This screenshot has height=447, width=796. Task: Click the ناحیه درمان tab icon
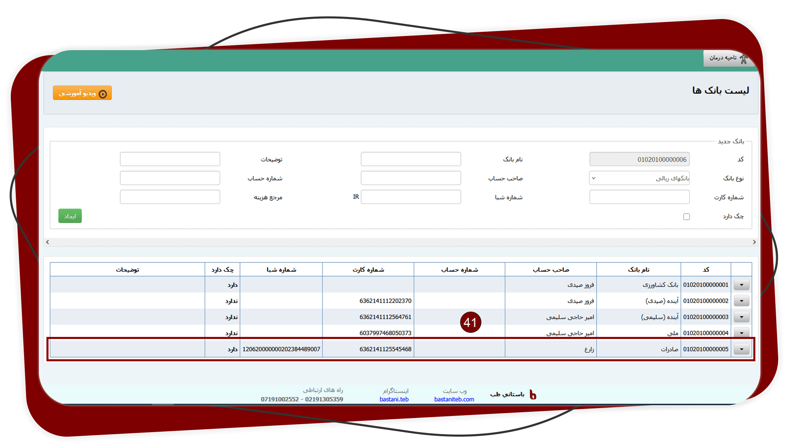(743, 59)
